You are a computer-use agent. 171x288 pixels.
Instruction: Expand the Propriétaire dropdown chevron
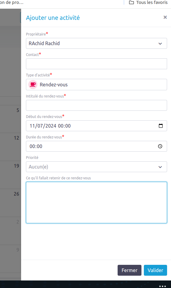(x=160, y=44)
